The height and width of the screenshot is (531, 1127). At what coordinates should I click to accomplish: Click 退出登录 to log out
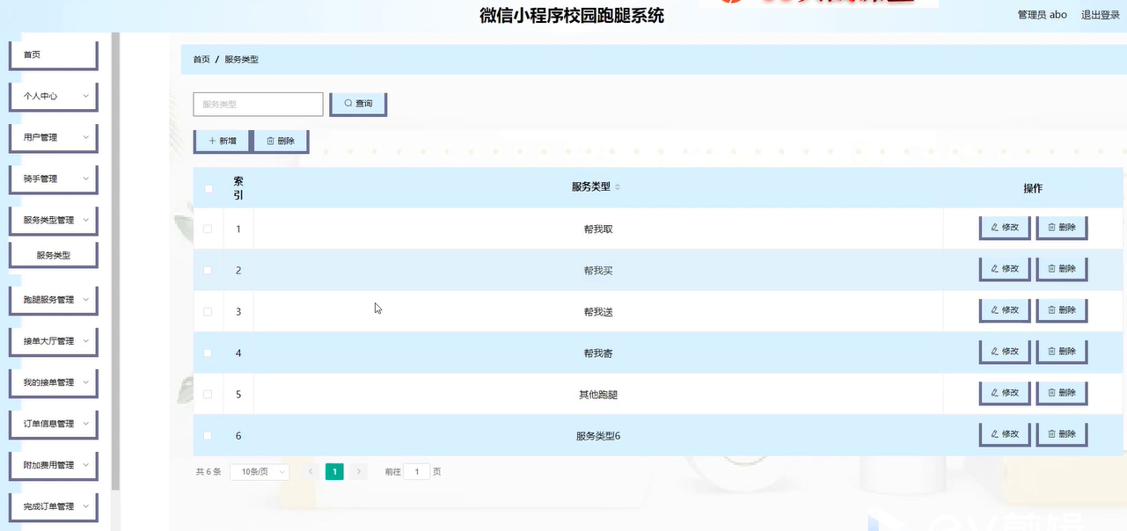click(x=1101, y=15)
